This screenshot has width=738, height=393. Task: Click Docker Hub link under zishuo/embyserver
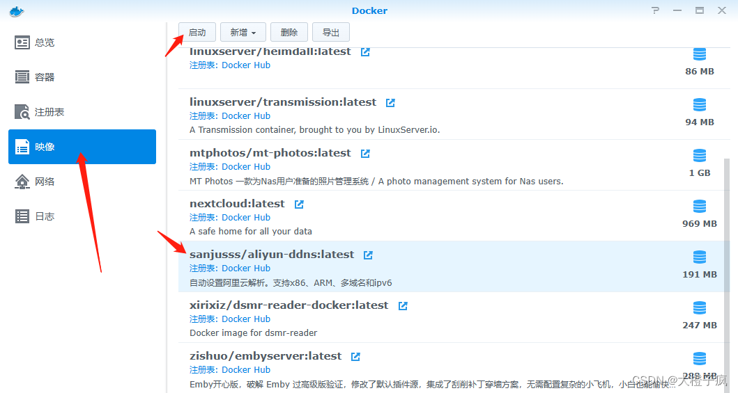click(246, 369)
